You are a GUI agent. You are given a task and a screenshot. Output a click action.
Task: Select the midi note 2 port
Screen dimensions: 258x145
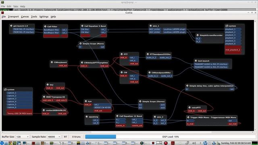(x=48, y=100)
